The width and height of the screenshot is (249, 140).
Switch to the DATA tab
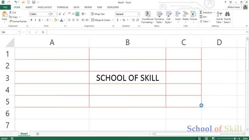[76, 7]
